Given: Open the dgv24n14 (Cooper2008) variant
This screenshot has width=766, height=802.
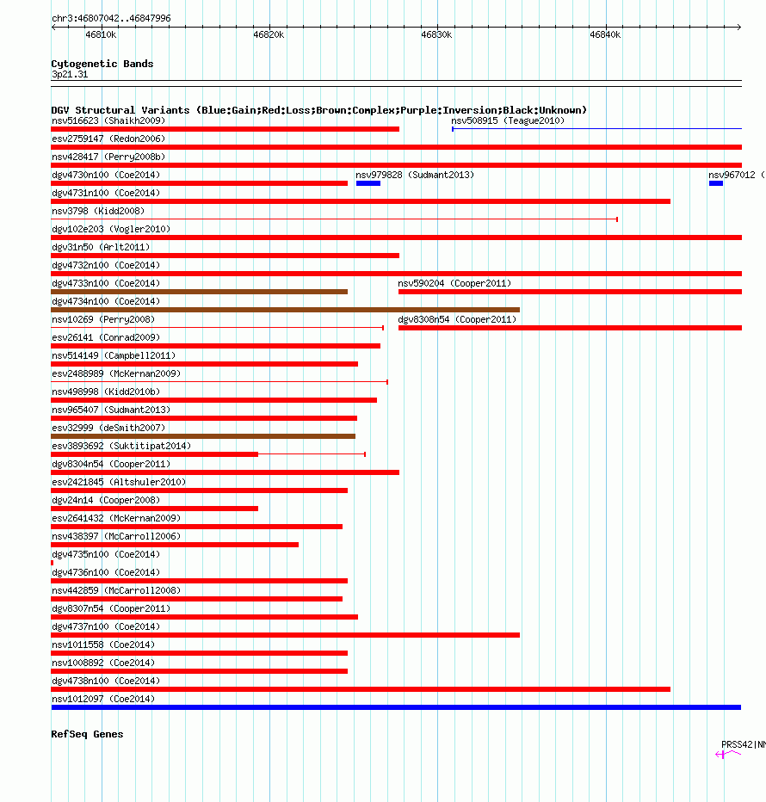Looking at the screenshot, I should coord(106,500).
